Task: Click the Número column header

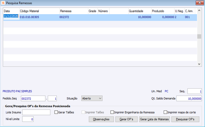Action: [103, 11]
